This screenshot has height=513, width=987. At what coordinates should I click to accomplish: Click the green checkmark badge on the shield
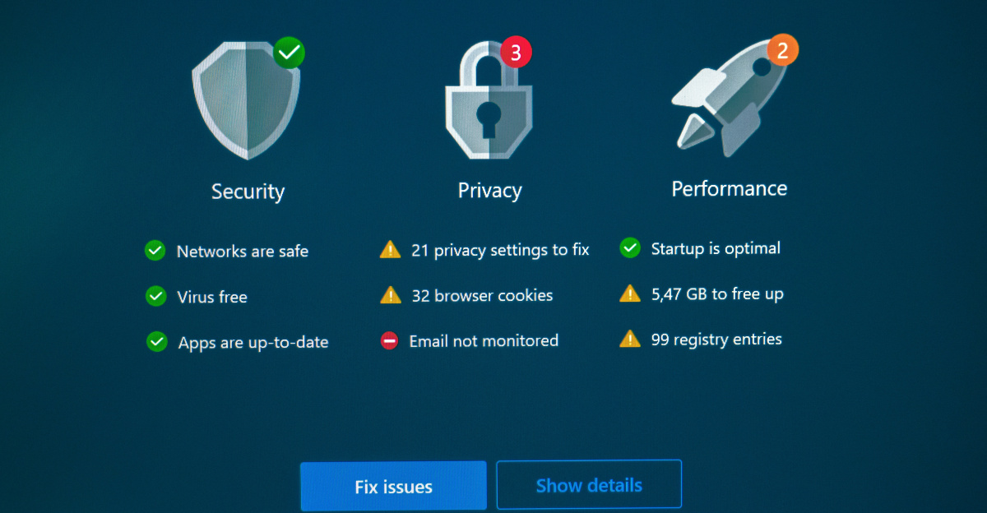click(290, 53)
